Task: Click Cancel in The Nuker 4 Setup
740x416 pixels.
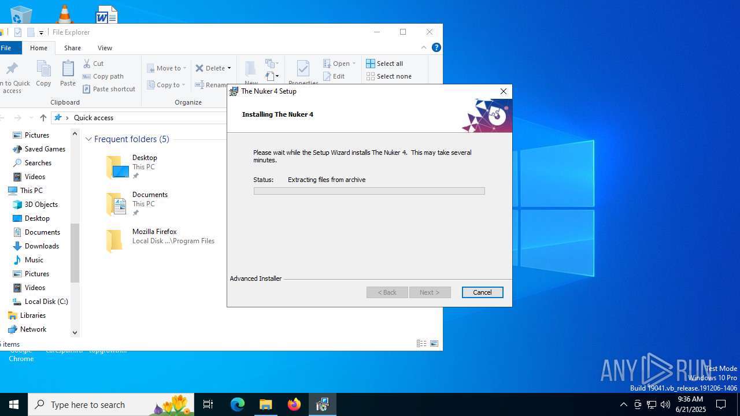Action: point(482,292)
